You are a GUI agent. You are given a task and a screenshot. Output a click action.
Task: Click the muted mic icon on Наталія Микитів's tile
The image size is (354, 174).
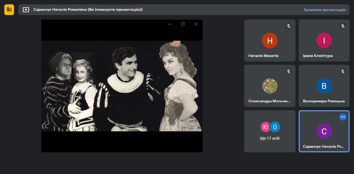coord(289,26)
